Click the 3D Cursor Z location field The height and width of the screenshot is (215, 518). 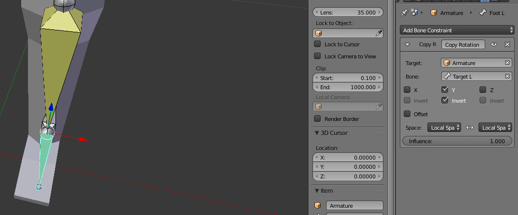(x=348, y=176)
